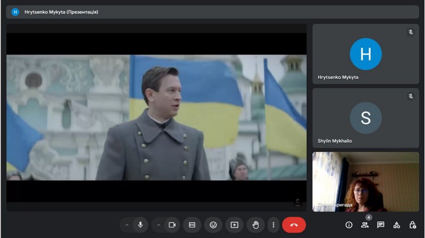Open audio settings chevron beside microphone
Viewport: 425px width, 238px height.
(127, 225)
